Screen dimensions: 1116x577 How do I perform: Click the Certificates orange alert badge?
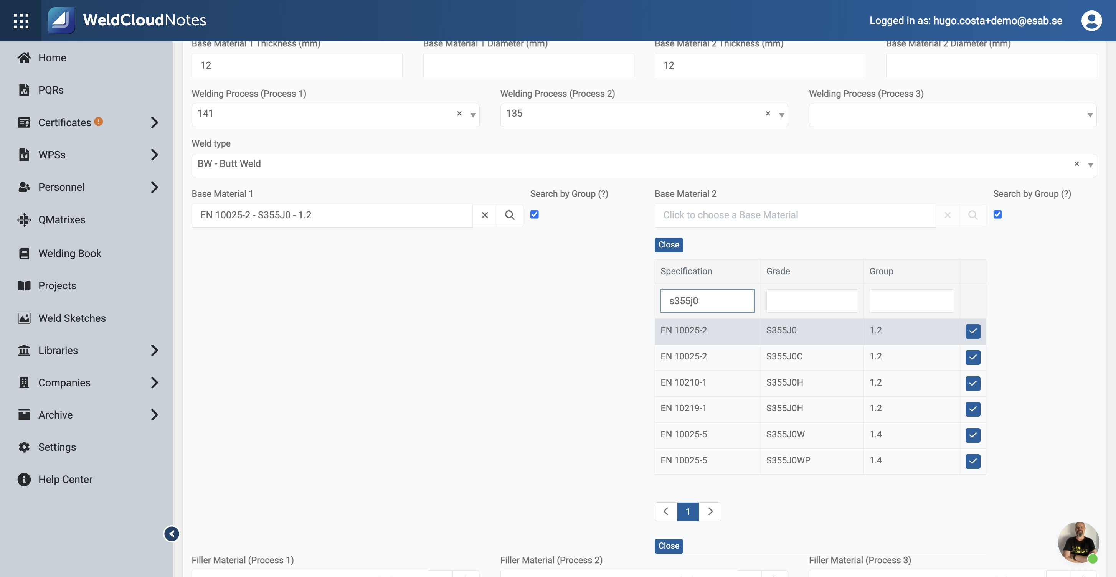point(99,121)
